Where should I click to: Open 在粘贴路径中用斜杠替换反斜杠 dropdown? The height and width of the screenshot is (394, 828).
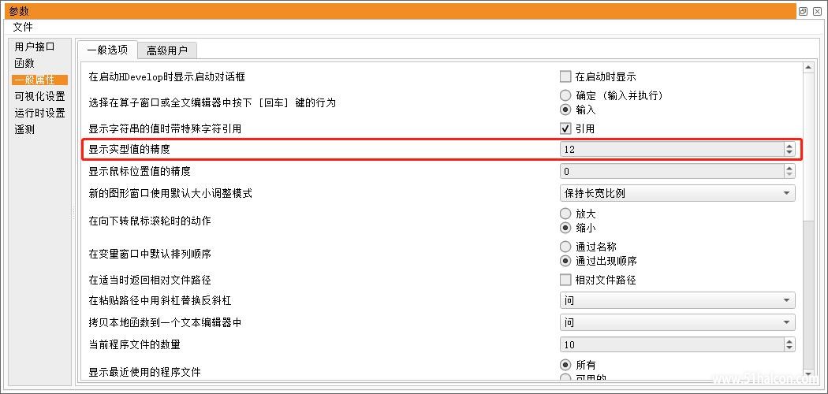[677, 301]
